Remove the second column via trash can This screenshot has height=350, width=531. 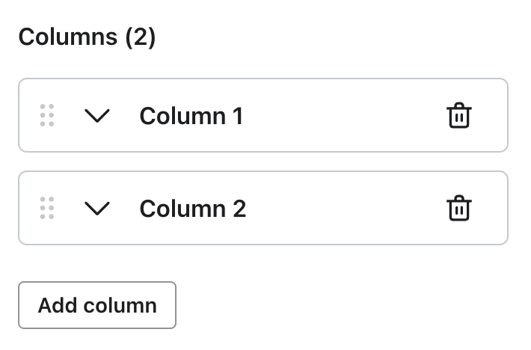[458, 209]
